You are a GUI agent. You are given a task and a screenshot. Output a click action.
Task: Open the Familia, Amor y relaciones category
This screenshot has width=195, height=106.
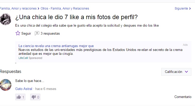coord(18,9)
